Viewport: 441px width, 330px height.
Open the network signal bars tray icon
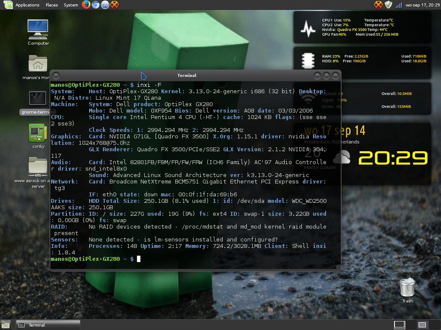click(x=399, y=5)
